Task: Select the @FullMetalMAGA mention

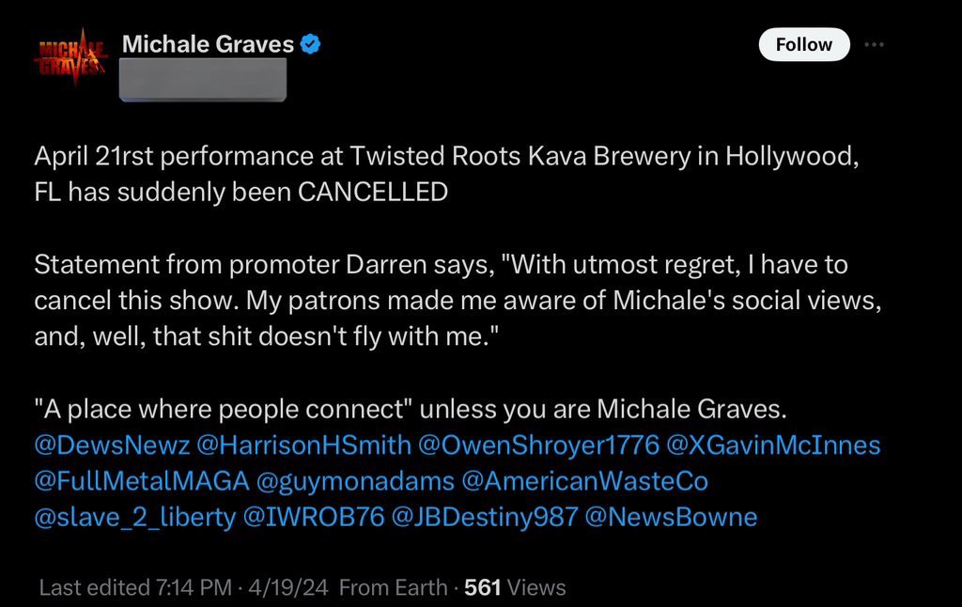Action: (x=141, y=481)
